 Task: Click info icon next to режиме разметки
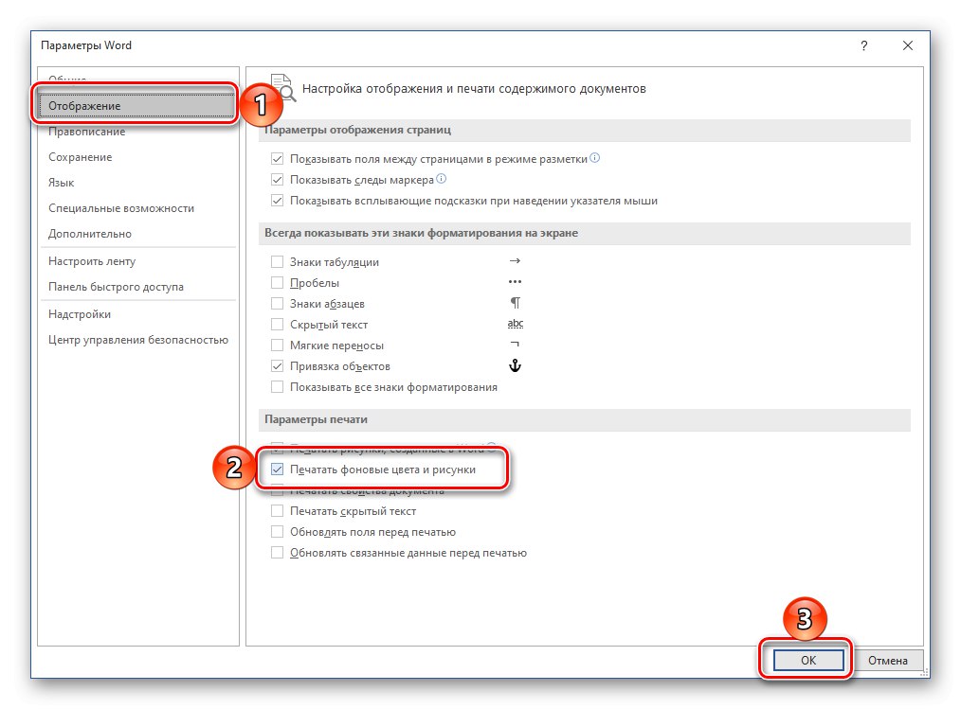click(x=594, y=158)
